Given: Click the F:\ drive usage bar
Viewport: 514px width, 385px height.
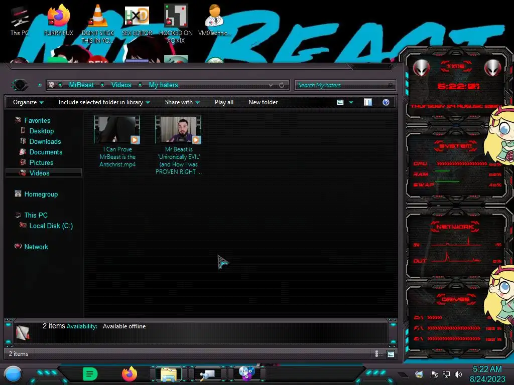Looking at the screenshot, I should coord(454,328).
